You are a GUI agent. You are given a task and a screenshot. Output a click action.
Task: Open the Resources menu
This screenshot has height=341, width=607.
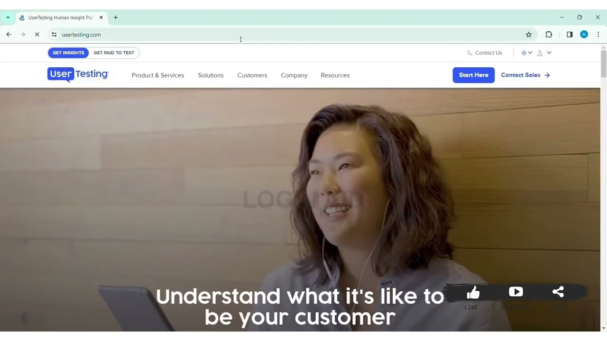pos(335,75)
